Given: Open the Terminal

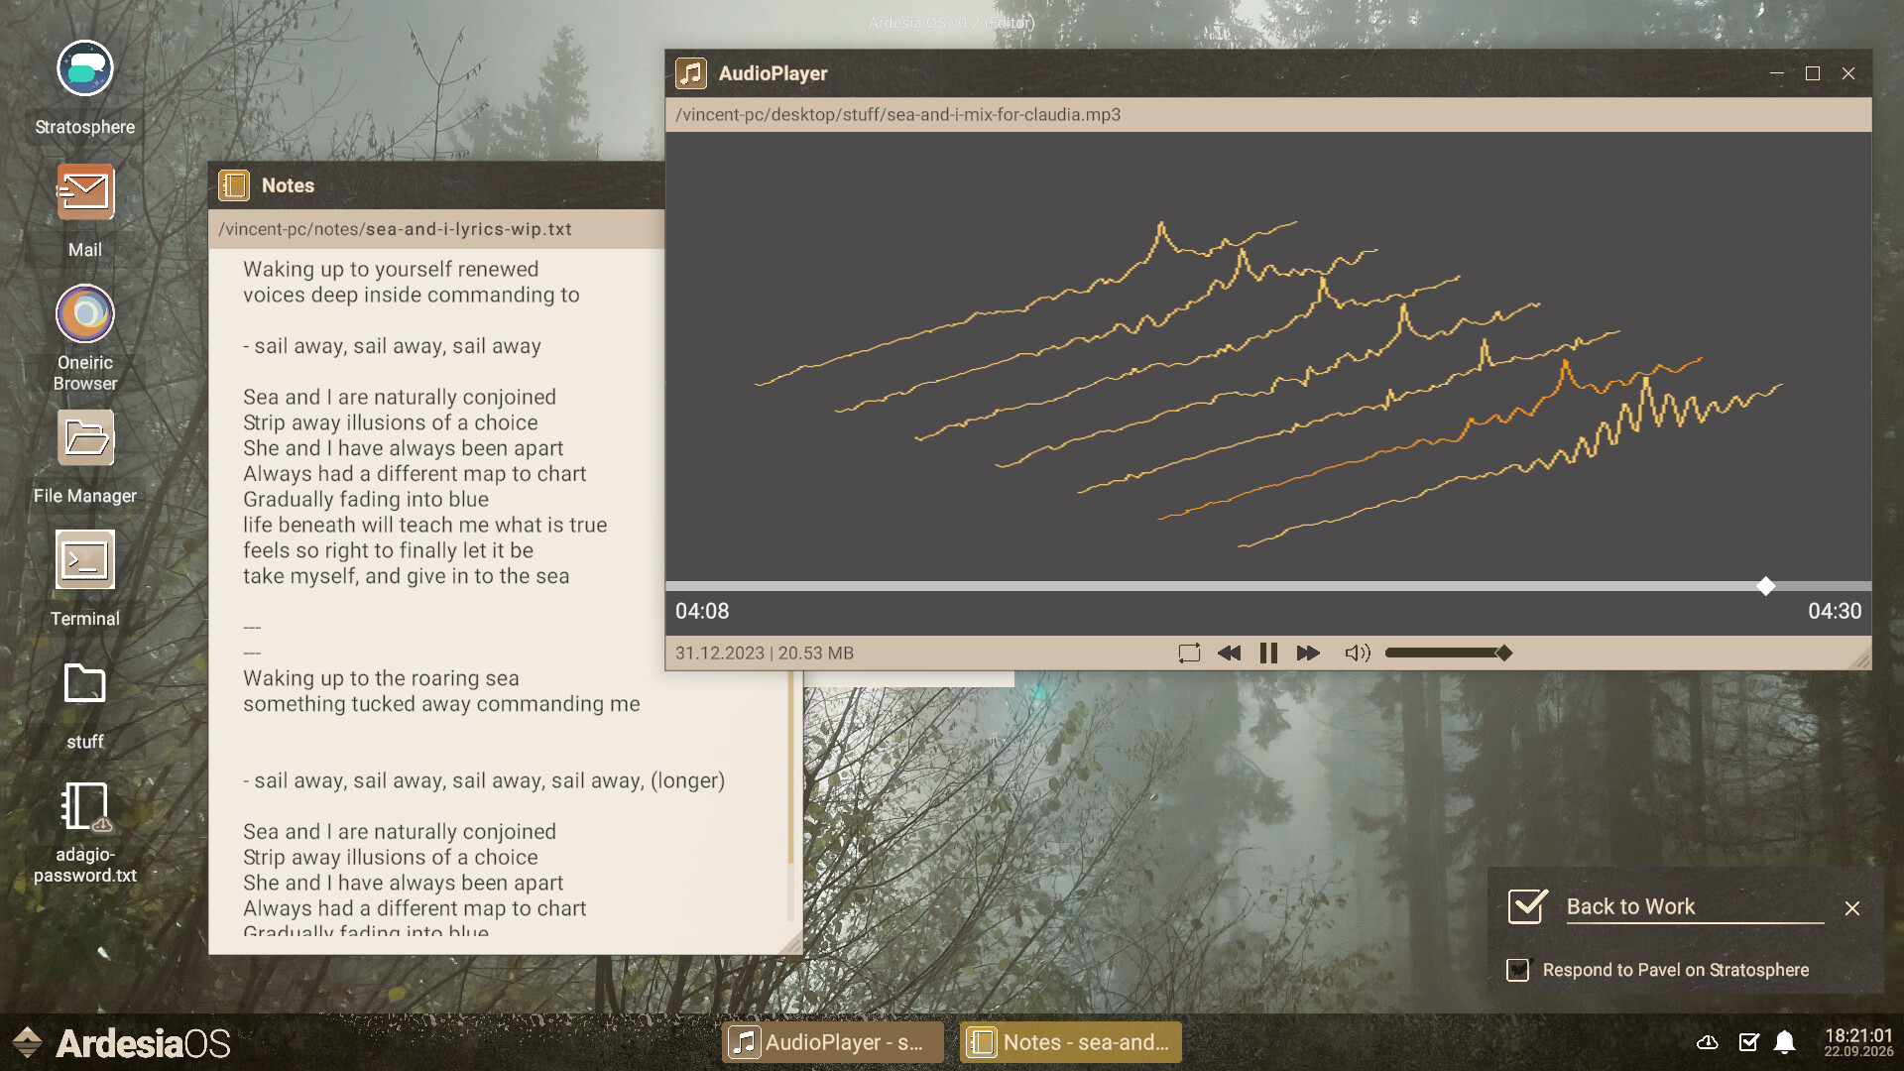Looking at the screenshot, I should click(x=84, y=559).
